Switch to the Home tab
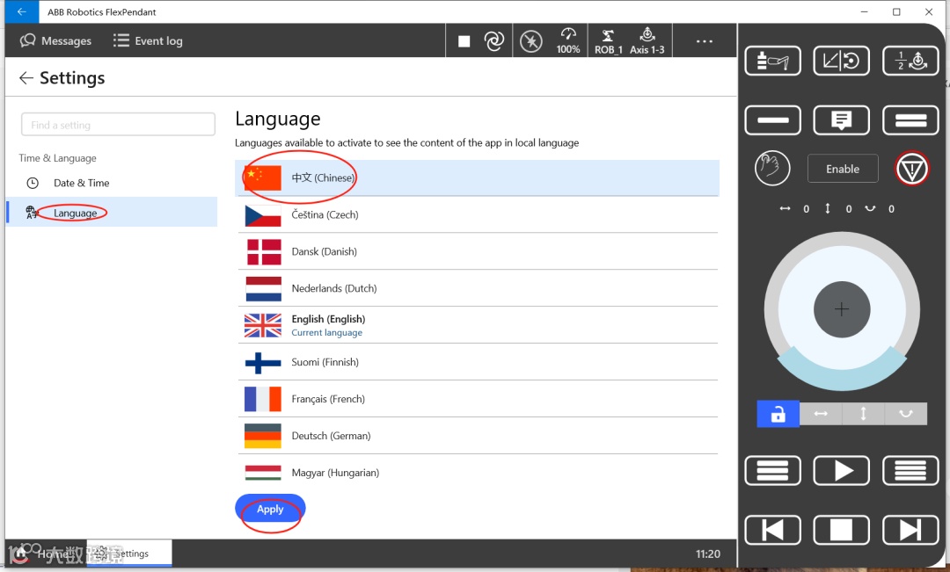 point(46,554)
